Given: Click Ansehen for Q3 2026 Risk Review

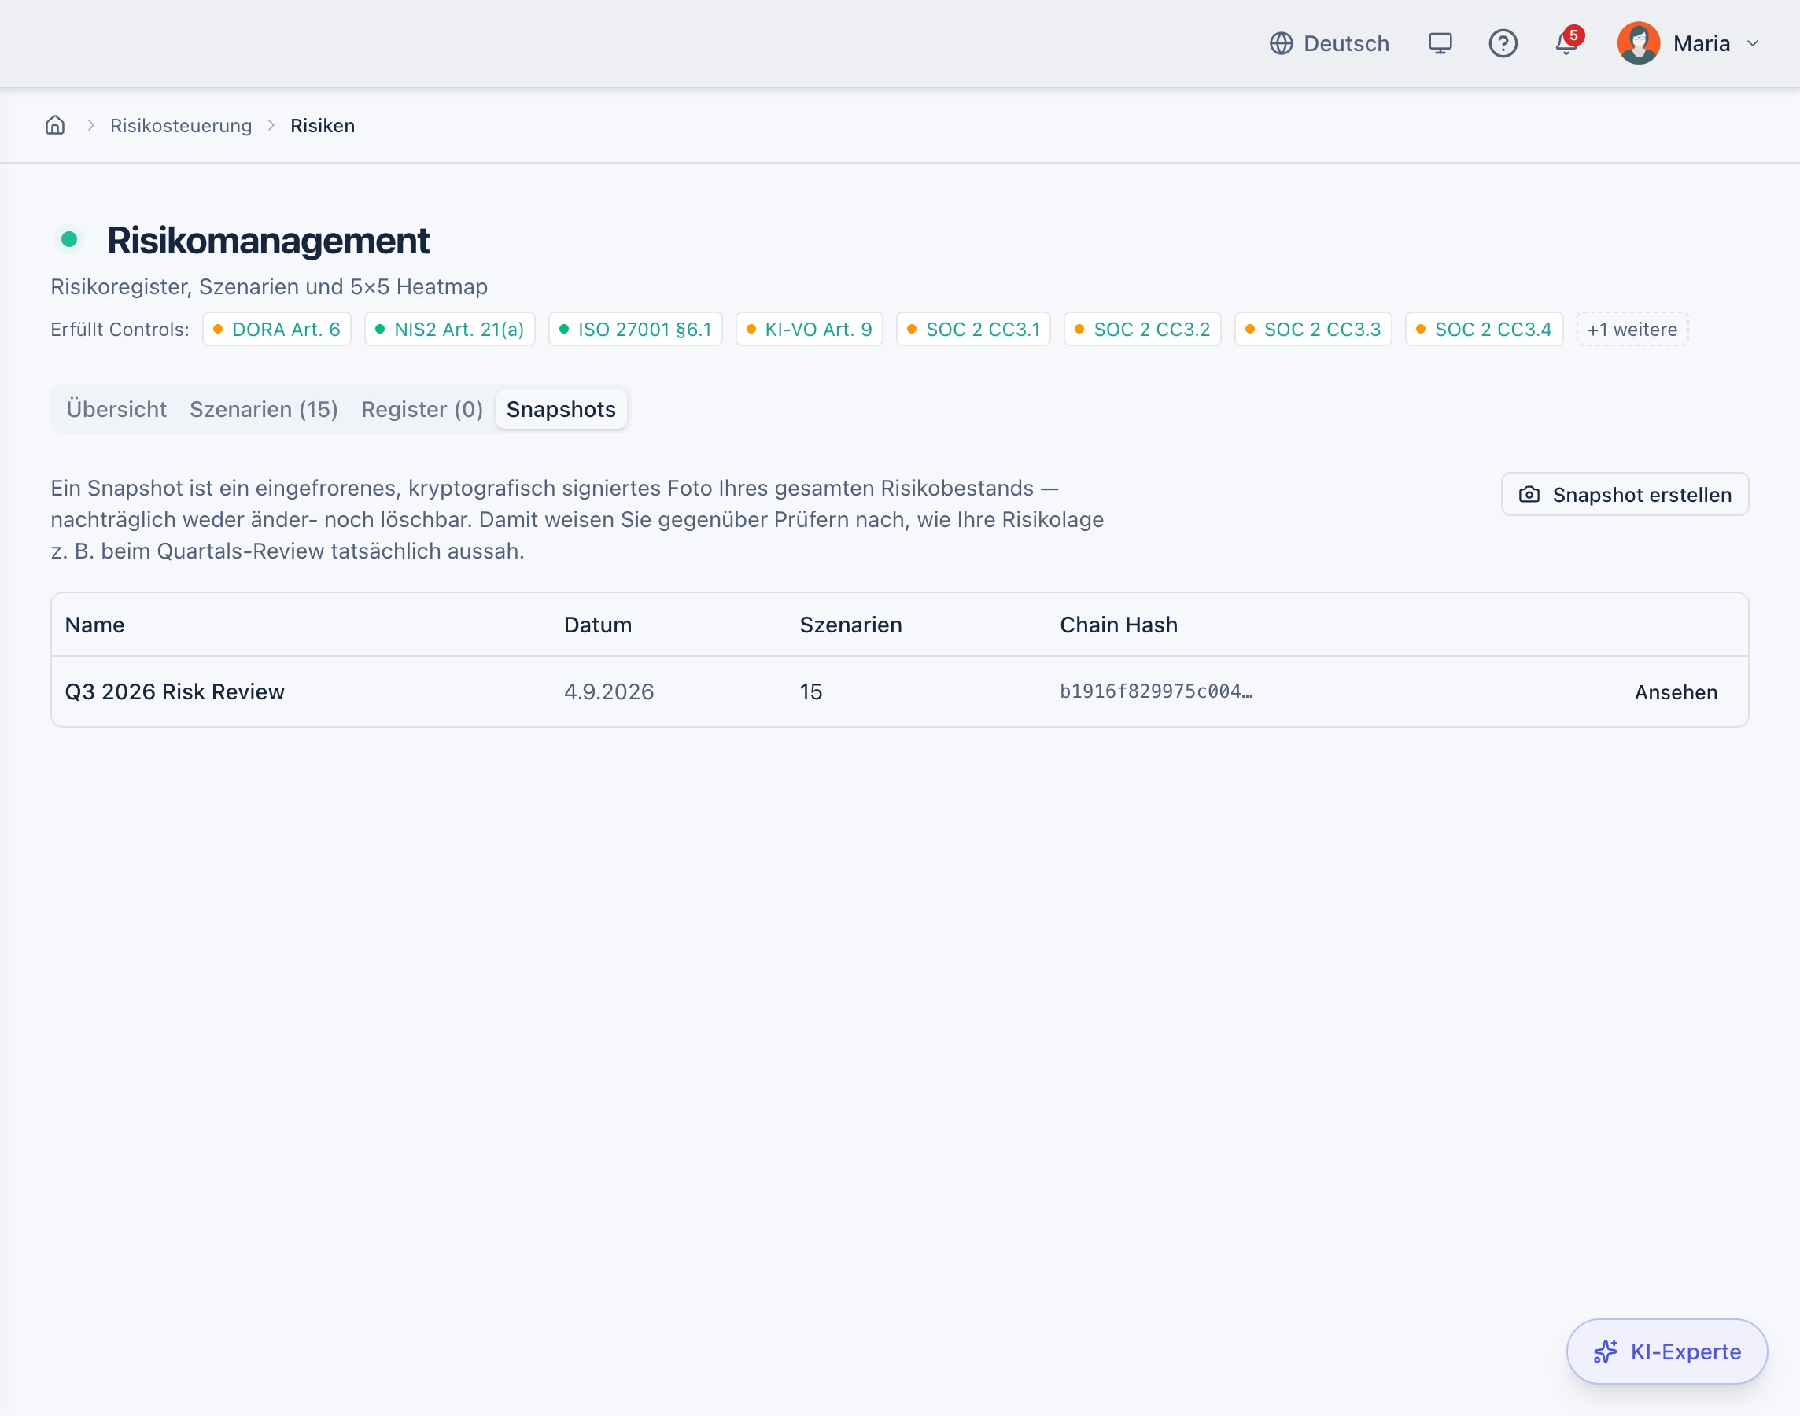Looking at the screenshot, I should pos(1676,692).
